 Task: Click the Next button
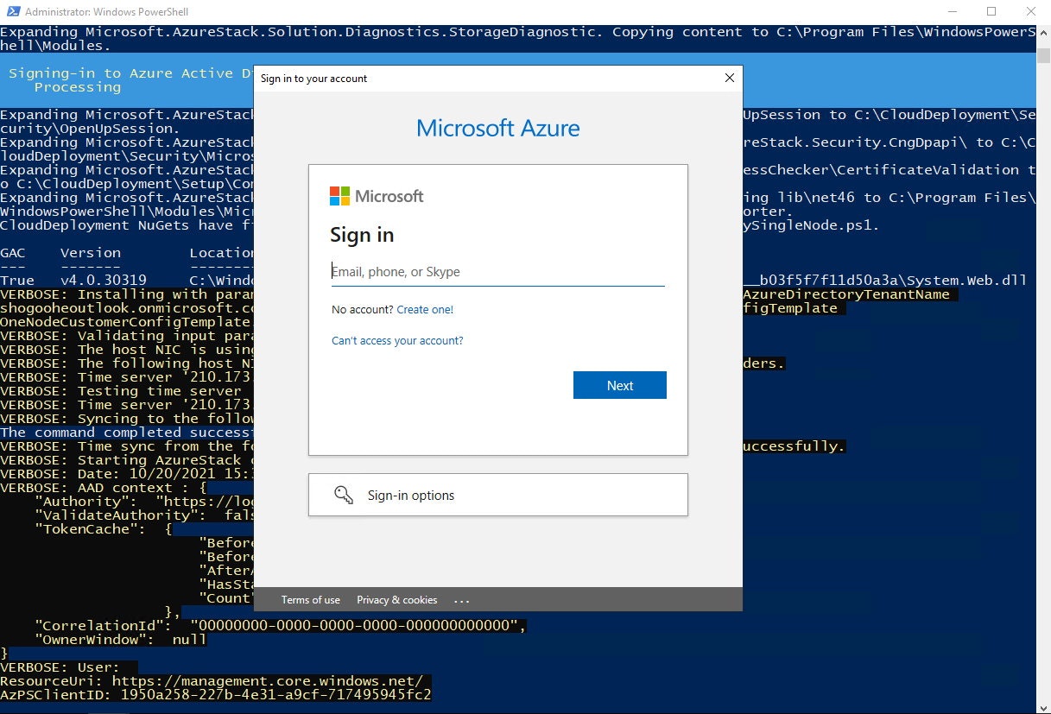(620, 385)
